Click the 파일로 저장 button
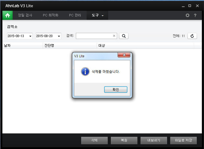 coord(183,140)
